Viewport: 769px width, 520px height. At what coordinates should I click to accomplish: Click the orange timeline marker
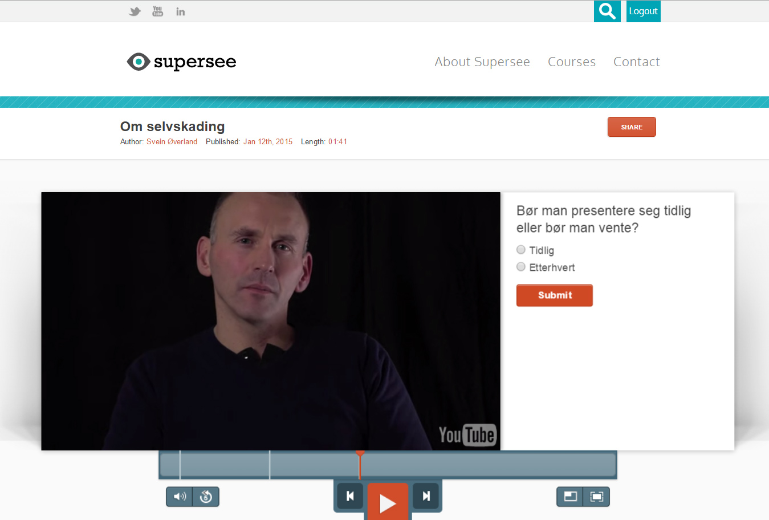(x=360, y=454)
